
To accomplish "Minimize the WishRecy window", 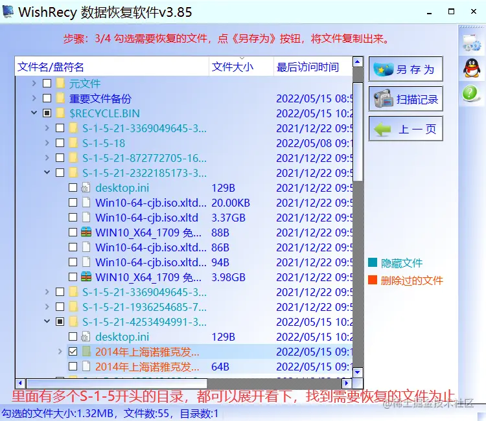I will click(x=429, y=12).
